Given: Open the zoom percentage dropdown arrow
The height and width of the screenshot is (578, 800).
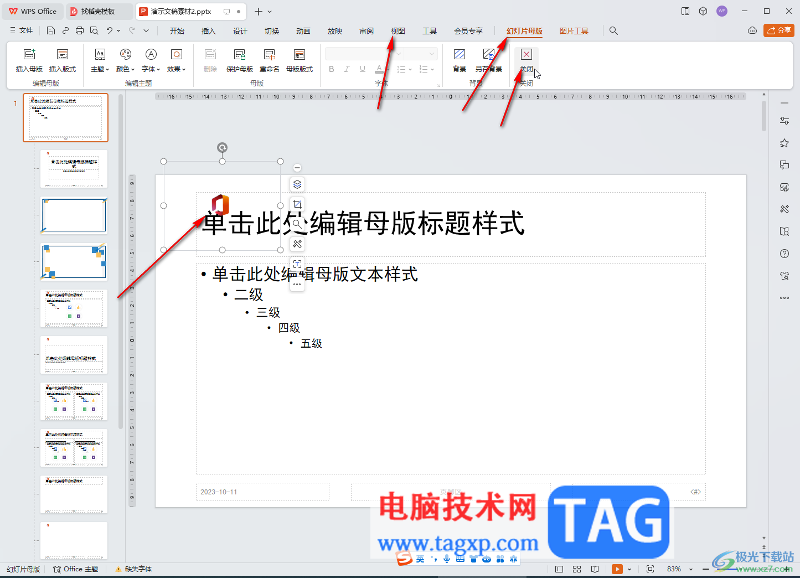Looking at the screenshot, I should pyautogui.click(x=691, y=569).
